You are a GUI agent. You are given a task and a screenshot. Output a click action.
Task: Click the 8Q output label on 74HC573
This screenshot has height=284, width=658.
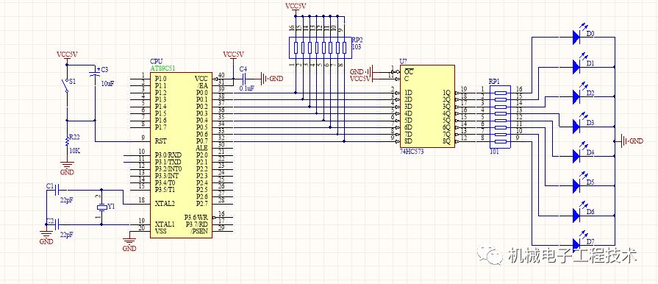(x=447, y=141)
